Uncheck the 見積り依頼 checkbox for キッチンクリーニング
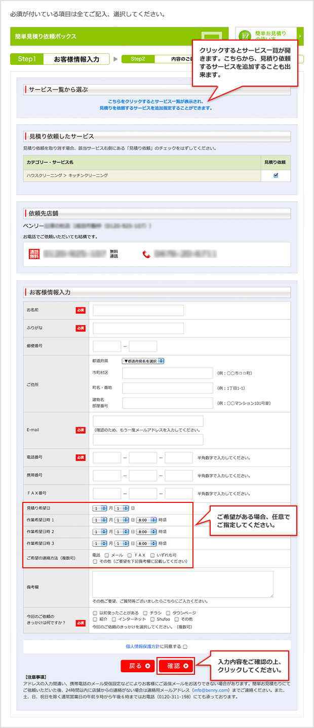The image size is (314, 728). pyautogui.click(x=276, y=175)
